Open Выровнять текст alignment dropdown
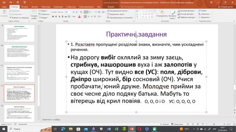Viewport: 236px width, 132px height. click(x=116, y=14)
